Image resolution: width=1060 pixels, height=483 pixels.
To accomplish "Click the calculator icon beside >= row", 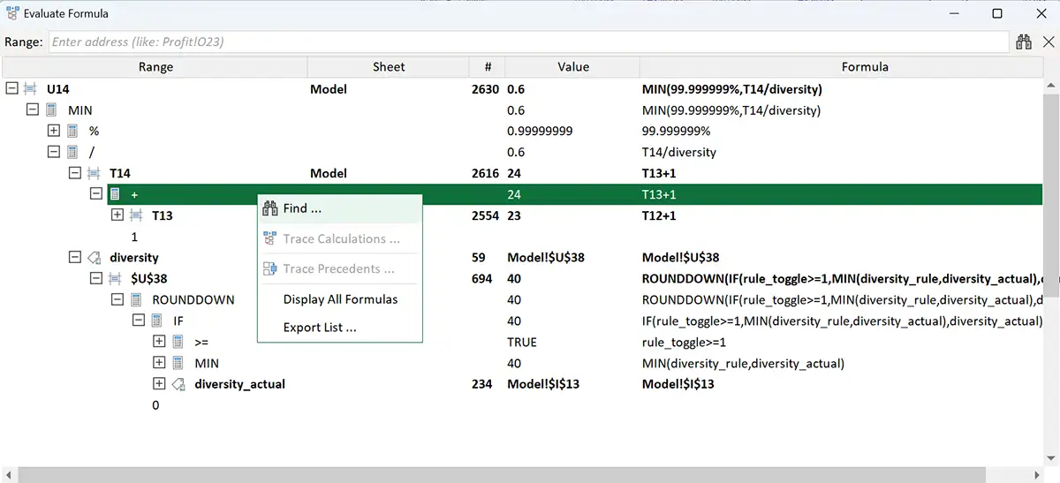I will pyautogui.click(x=178, y=342).
